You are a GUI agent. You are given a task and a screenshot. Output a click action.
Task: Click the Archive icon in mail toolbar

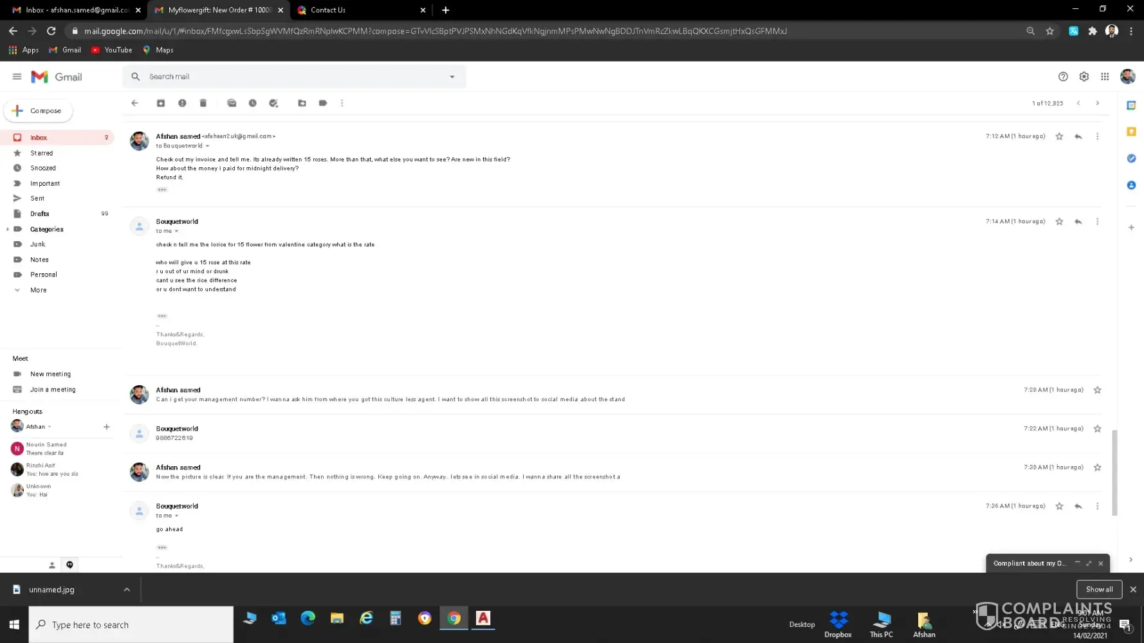pyautogui.click(x=161, y=103)
